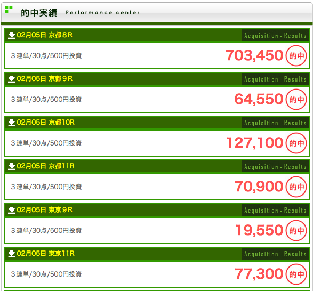The image size is (313, 291).
Task: Click the download arrow icon beside 東京9R
Action: click(12, 210)
